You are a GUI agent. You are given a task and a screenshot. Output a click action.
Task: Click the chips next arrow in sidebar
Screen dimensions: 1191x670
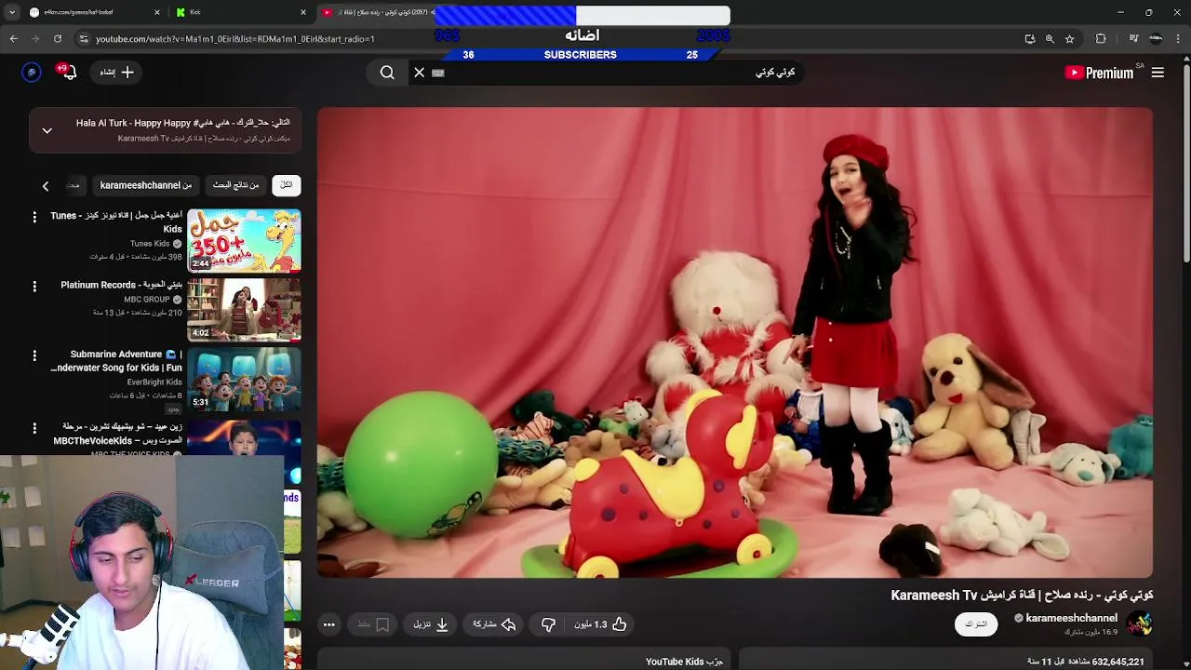tap(45, 186)
